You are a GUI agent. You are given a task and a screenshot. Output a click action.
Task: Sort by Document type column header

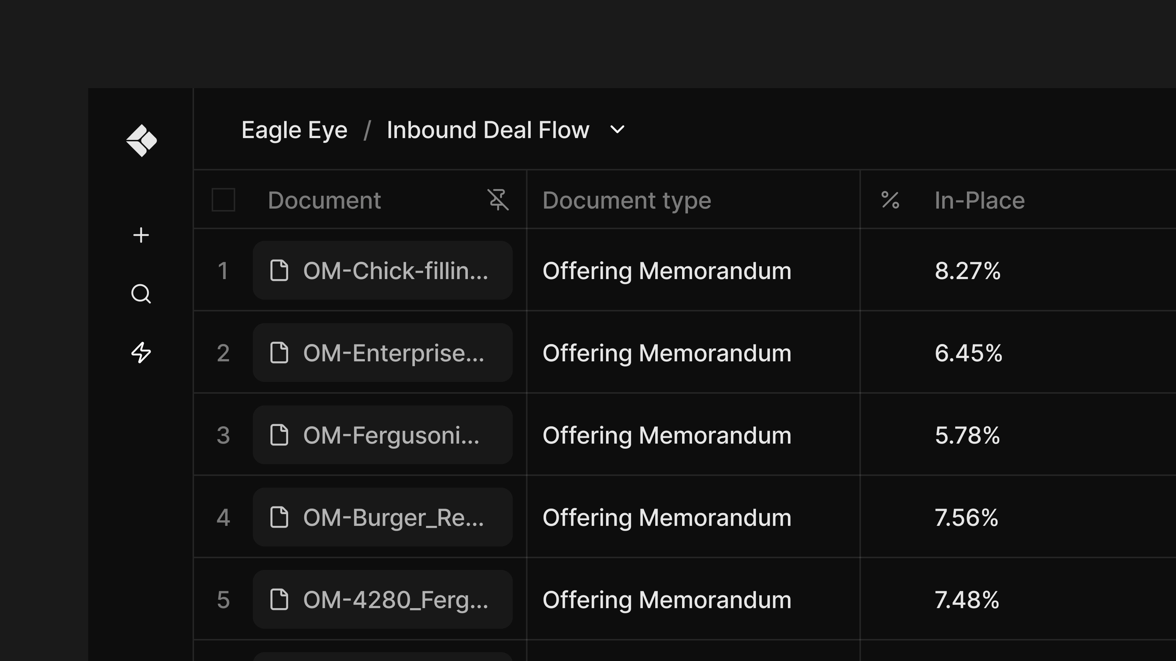[x=626, y=200]
